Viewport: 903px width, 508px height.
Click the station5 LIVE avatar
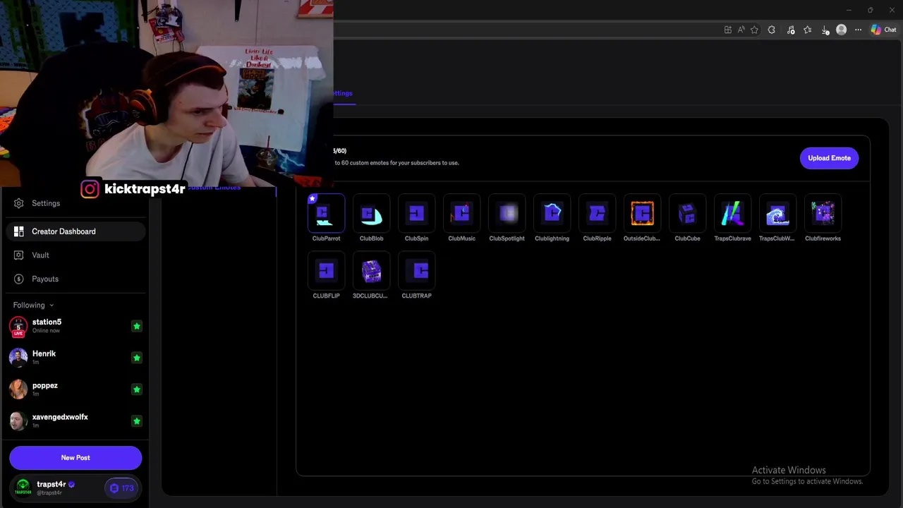18,326
